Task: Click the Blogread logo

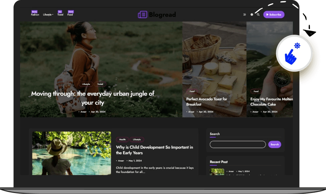Action: point(157,15)
